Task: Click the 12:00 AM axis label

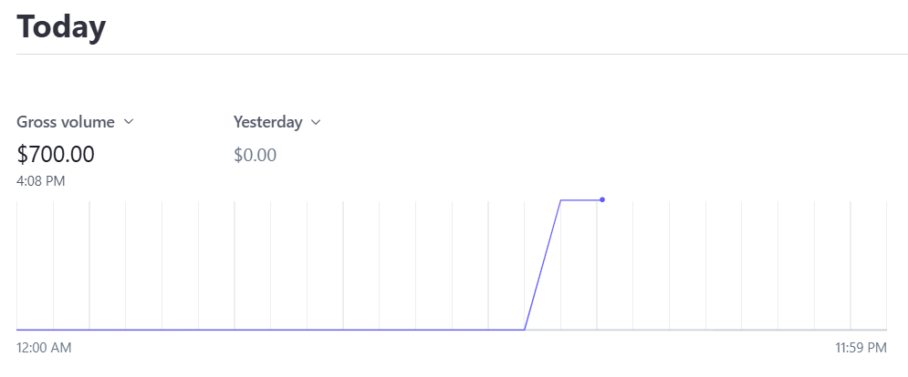Action: [x=44, y=348]
